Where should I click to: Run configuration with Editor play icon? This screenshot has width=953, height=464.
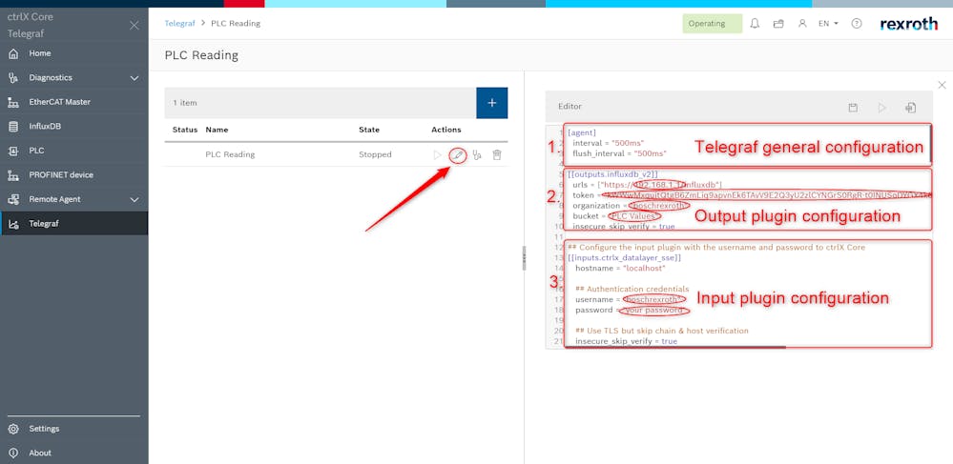[x=881, y=108]
